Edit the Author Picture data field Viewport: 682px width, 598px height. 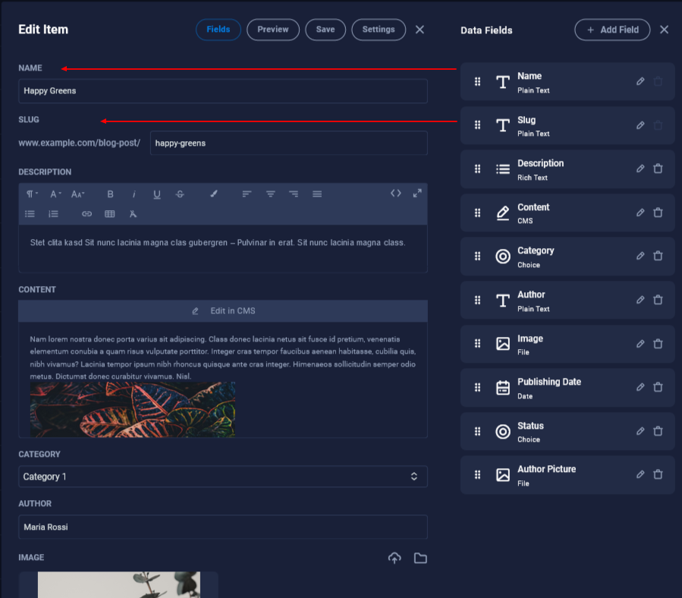pos(640,474)
